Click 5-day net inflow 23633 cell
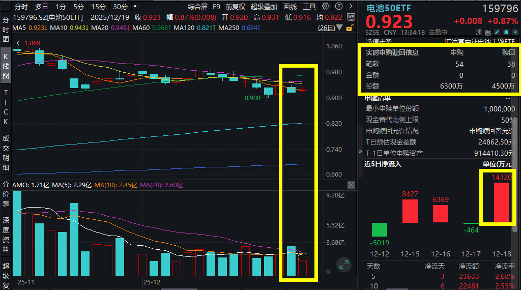This screenshot has width=521, height=290. [x=469, y=276]
